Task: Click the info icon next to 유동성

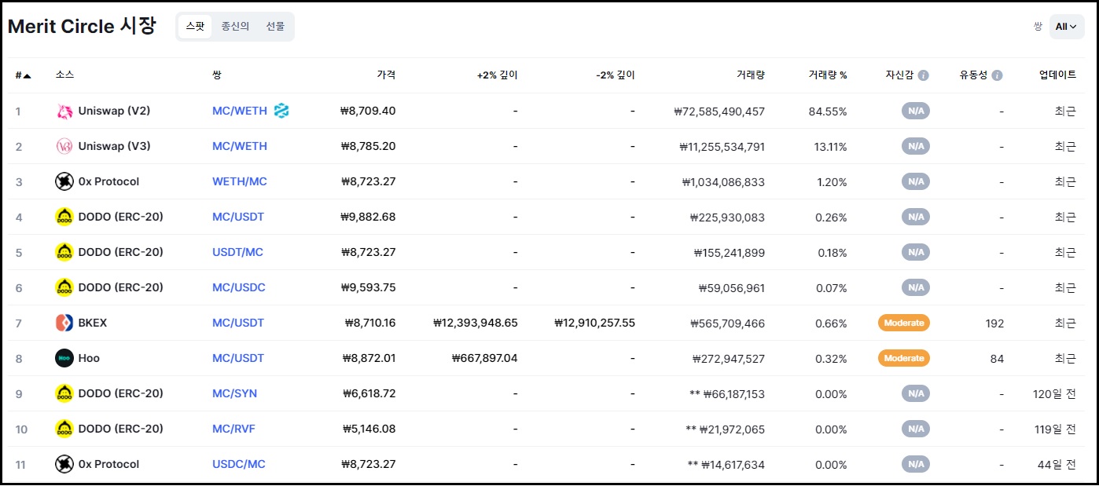Action: click(x=997, y=76)
